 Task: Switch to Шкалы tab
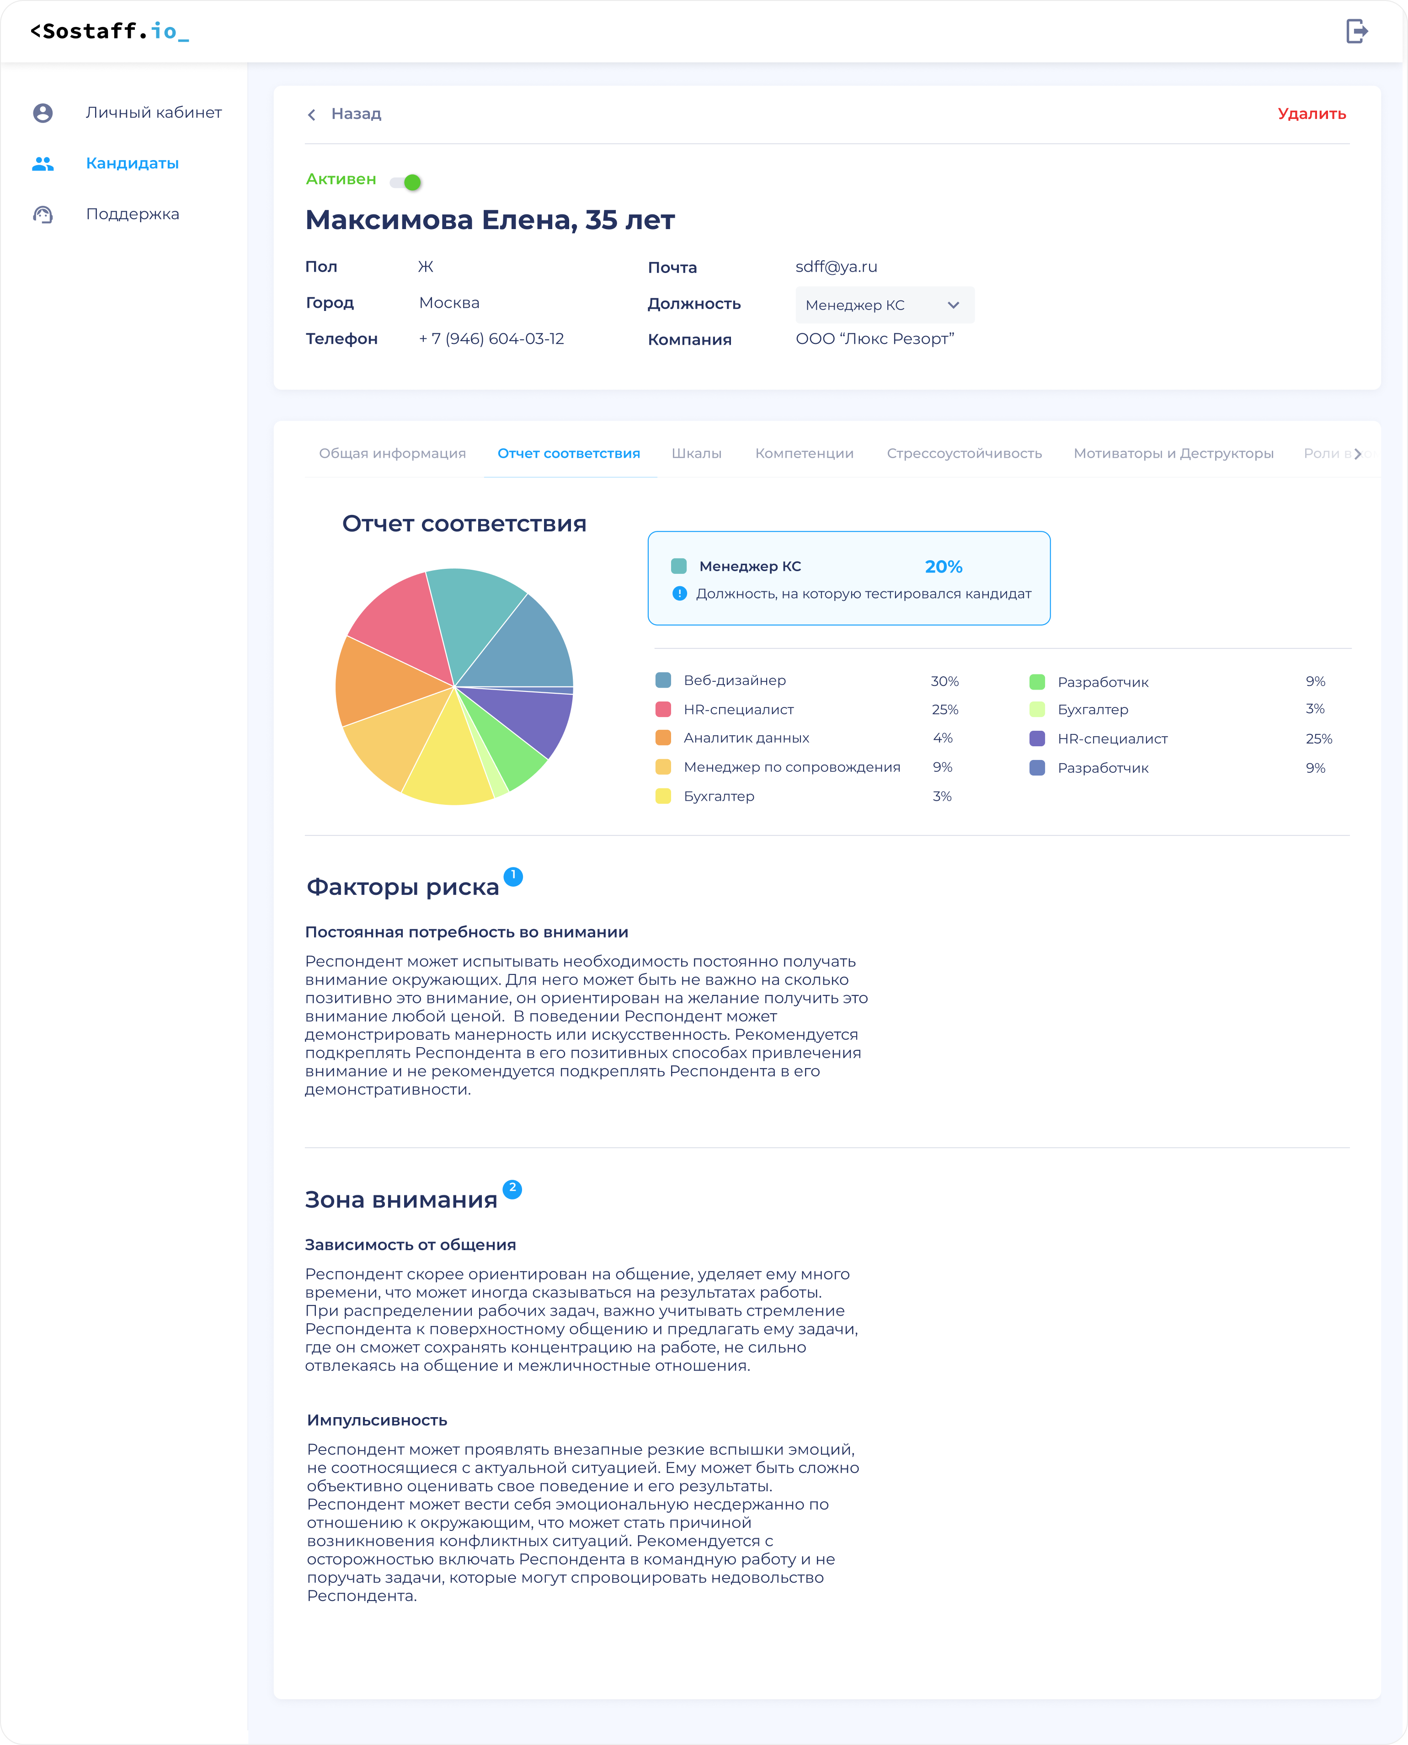coord(697,454)
